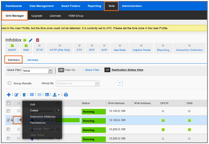Click the print icon in grid toolbar
This screenshot has width=209, height=144.
[66, 95]
